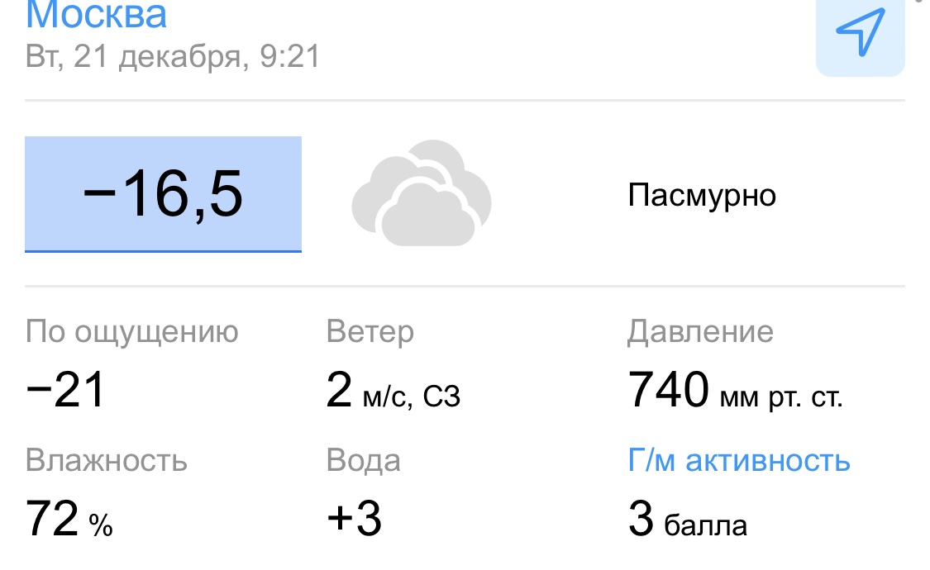Viewport: 930px width, 570px height.
Task: Select the +3 water temperature value
Action: coord(355,520)
